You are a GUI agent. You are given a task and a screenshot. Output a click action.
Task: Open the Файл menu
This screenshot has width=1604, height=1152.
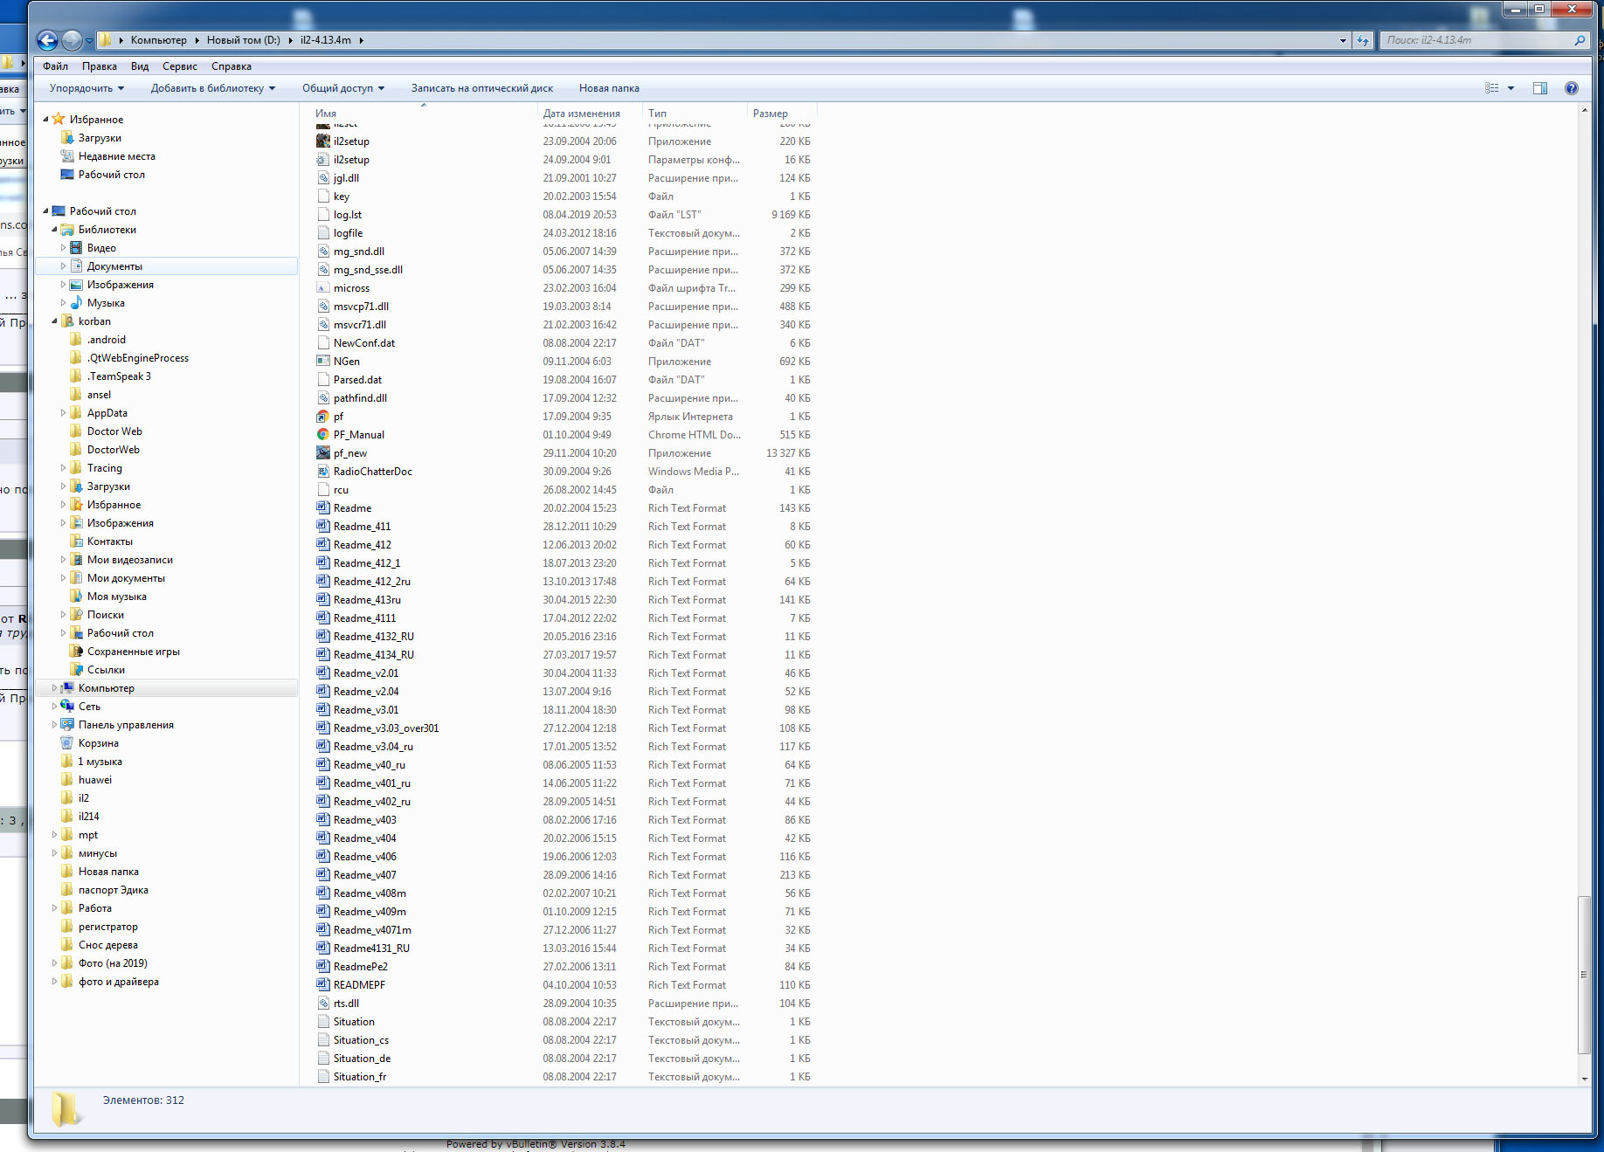(x=55, y=66)
